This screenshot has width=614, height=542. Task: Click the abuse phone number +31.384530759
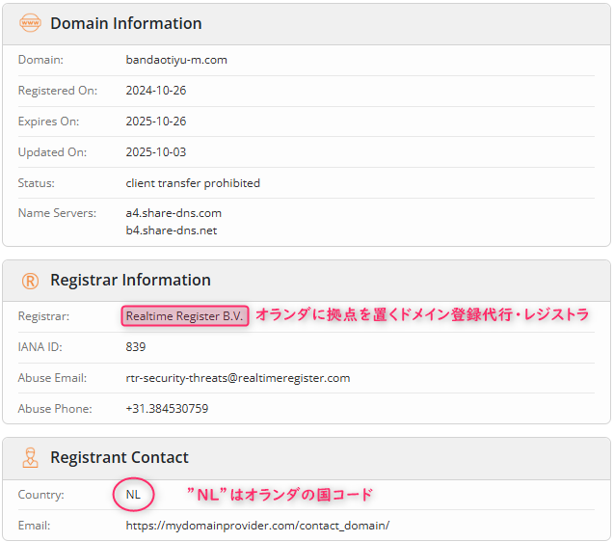[167, 409]
